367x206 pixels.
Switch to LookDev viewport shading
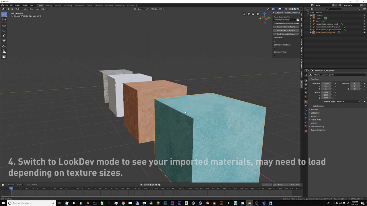pyautogui.click(x=295, y=9)
